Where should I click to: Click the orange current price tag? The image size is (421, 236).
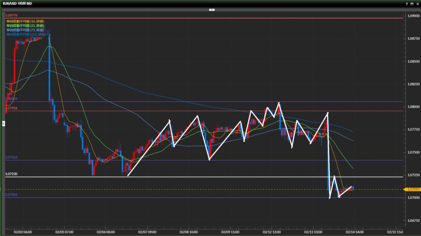[x=412, y=189]
